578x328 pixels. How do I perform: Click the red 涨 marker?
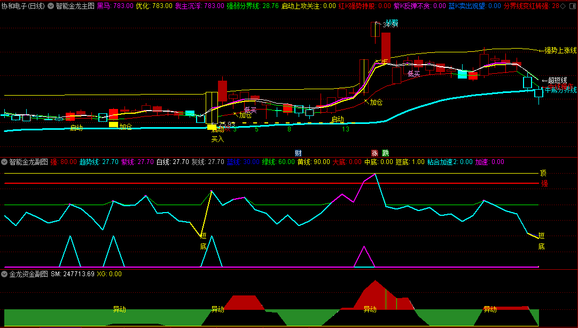[x=375, y=153]
